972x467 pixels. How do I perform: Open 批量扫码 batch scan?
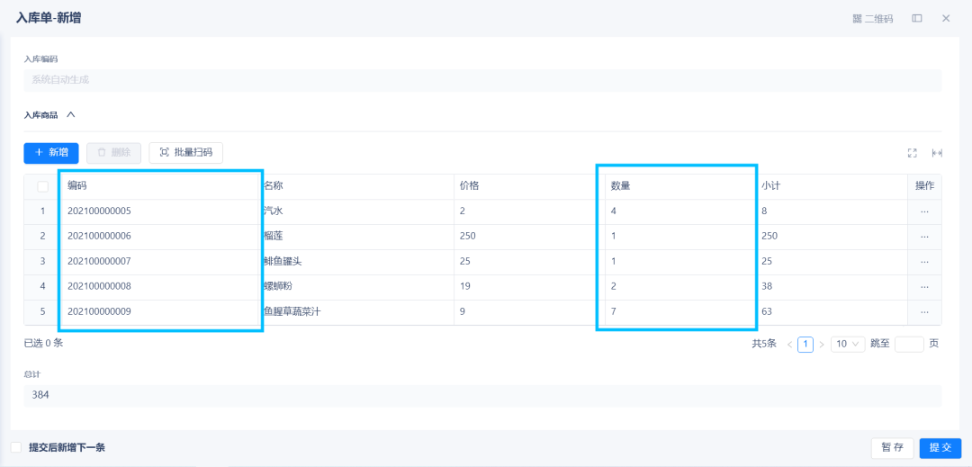186,153
